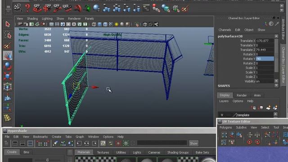This screenshot has width=288, height=162.
Task: Click the teal cube with cursor shelf icon
Action: pyautogui.click(x=166, y=8)
